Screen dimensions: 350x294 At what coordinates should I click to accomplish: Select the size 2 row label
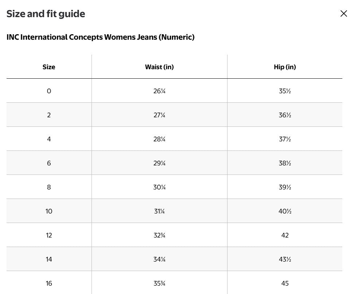(x=49, y=115)
